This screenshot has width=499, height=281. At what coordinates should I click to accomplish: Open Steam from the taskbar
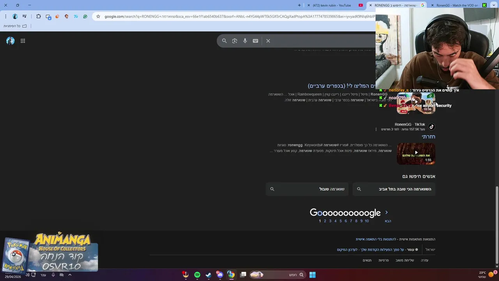[x=209, y=275]
